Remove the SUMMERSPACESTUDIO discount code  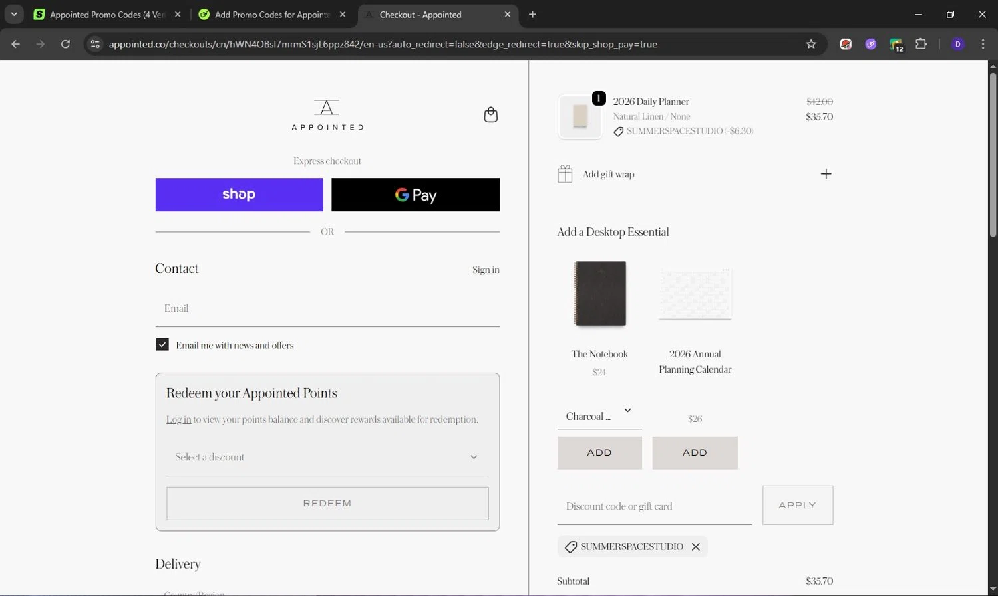click(695, 546)
